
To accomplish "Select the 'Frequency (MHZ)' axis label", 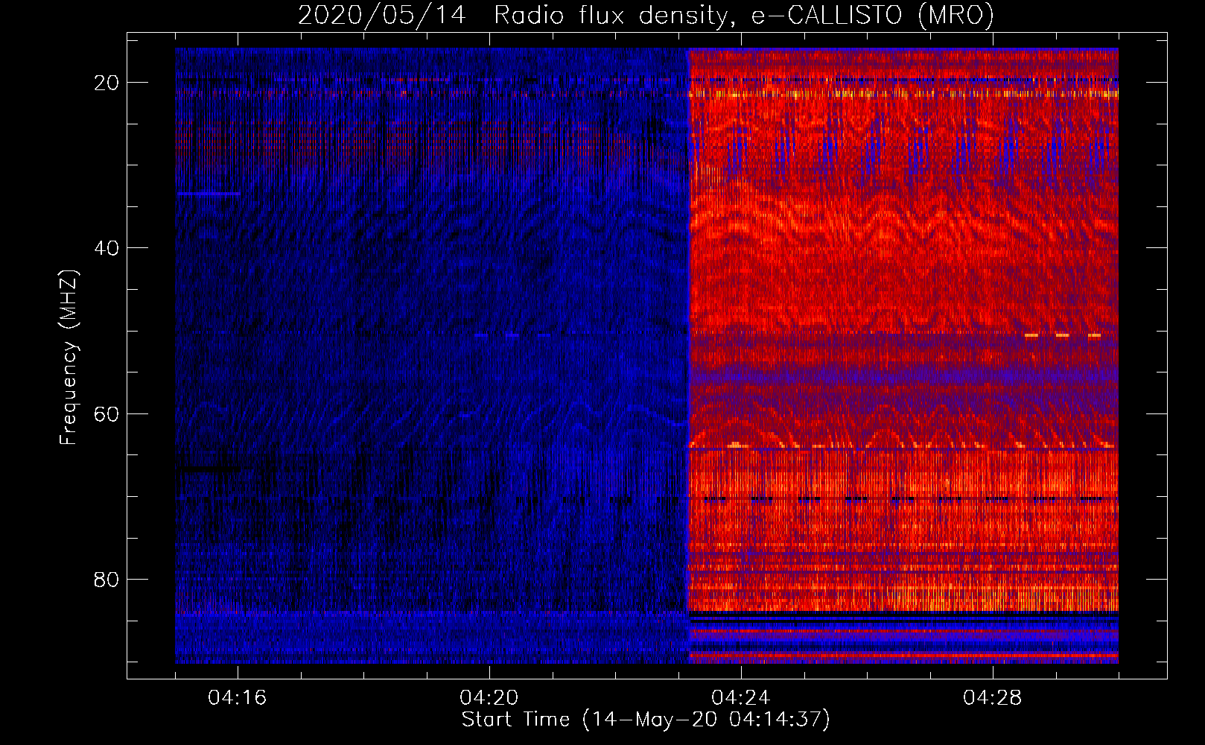I will tap(68, 358).
